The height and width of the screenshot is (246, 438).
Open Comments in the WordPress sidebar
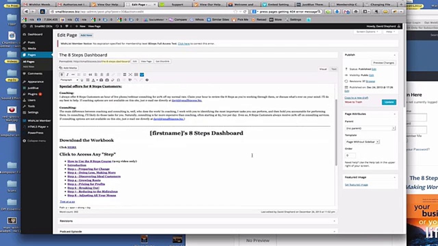pyautogui.click(x=35, y=73)
